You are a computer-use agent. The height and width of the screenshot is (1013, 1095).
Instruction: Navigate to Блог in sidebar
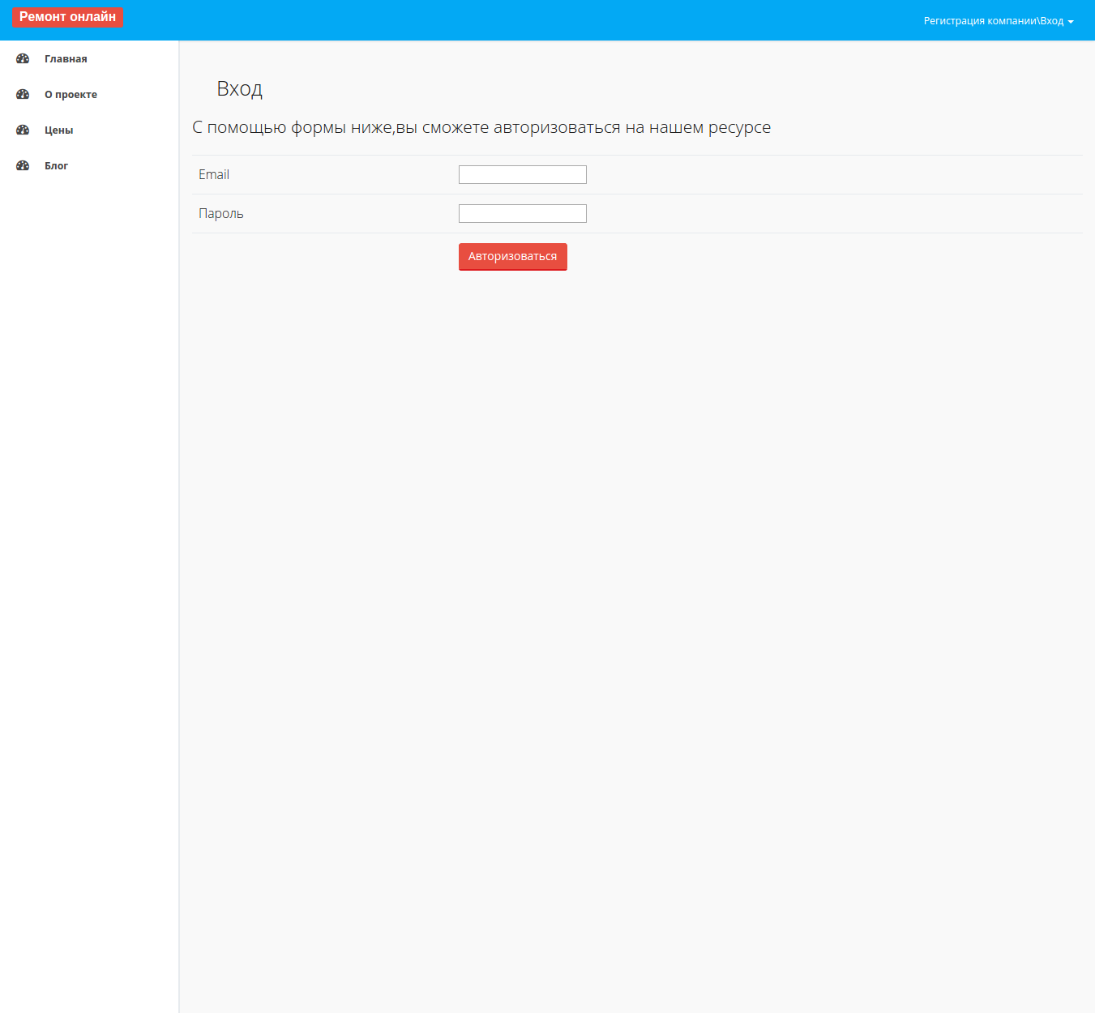pyautogui.click(x=89, y=165)
